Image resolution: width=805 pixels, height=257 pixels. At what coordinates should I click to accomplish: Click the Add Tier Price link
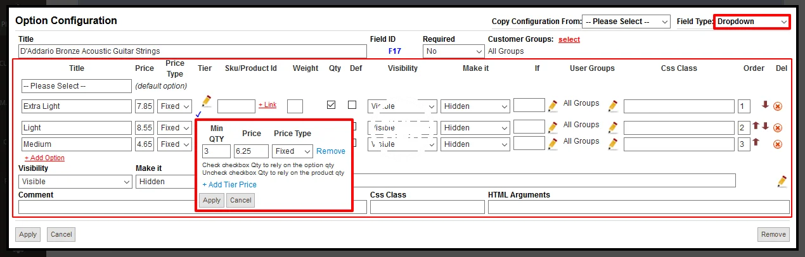point(229,185)
